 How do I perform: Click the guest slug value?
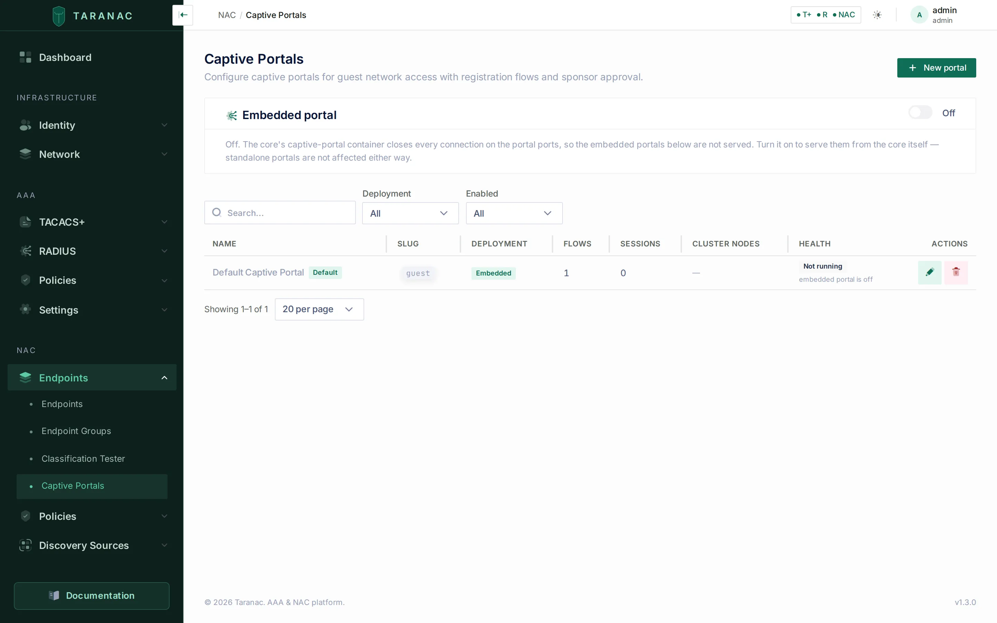pos(418,273)
